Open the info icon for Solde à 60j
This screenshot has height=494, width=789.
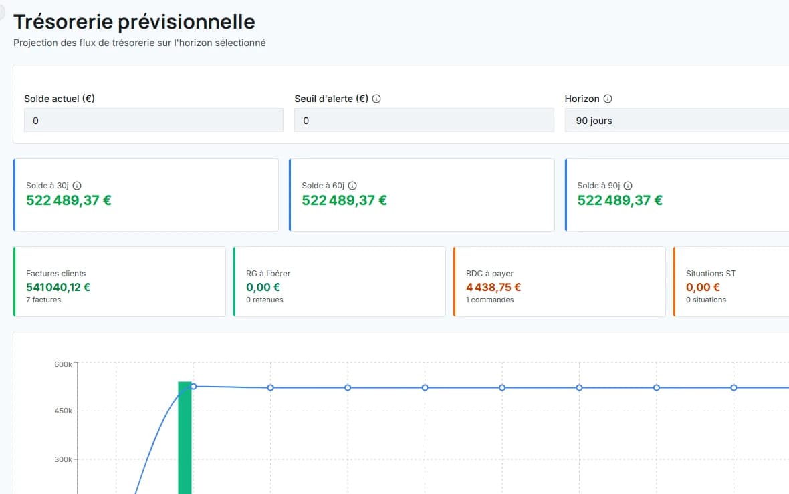tap(353, 186)
